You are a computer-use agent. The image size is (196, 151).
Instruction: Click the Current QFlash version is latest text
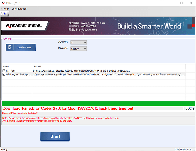pos(20,113)
